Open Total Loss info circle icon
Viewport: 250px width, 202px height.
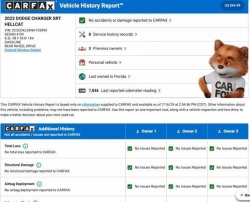tap(25, 146)
